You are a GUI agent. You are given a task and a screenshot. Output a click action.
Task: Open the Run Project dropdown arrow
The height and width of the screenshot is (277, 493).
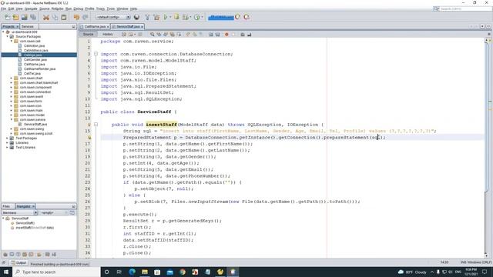pos(170,17)
